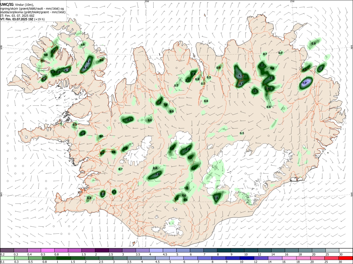Image resolution: width=353 pixels, height=264 pixels.
Task: Click the 15W longitude label at top
Action: pyautogui.click(x=292, y=1)
